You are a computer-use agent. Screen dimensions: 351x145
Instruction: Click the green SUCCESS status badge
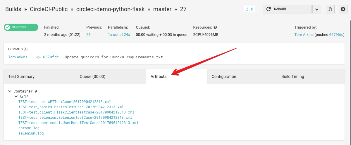[x=21, y=27]
